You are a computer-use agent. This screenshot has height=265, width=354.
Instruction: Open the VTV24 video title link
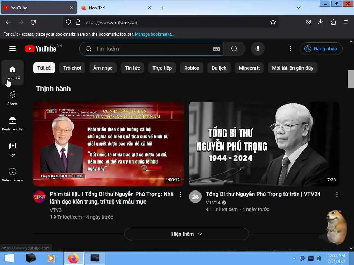pyautogui.click(x=263, y=194)
